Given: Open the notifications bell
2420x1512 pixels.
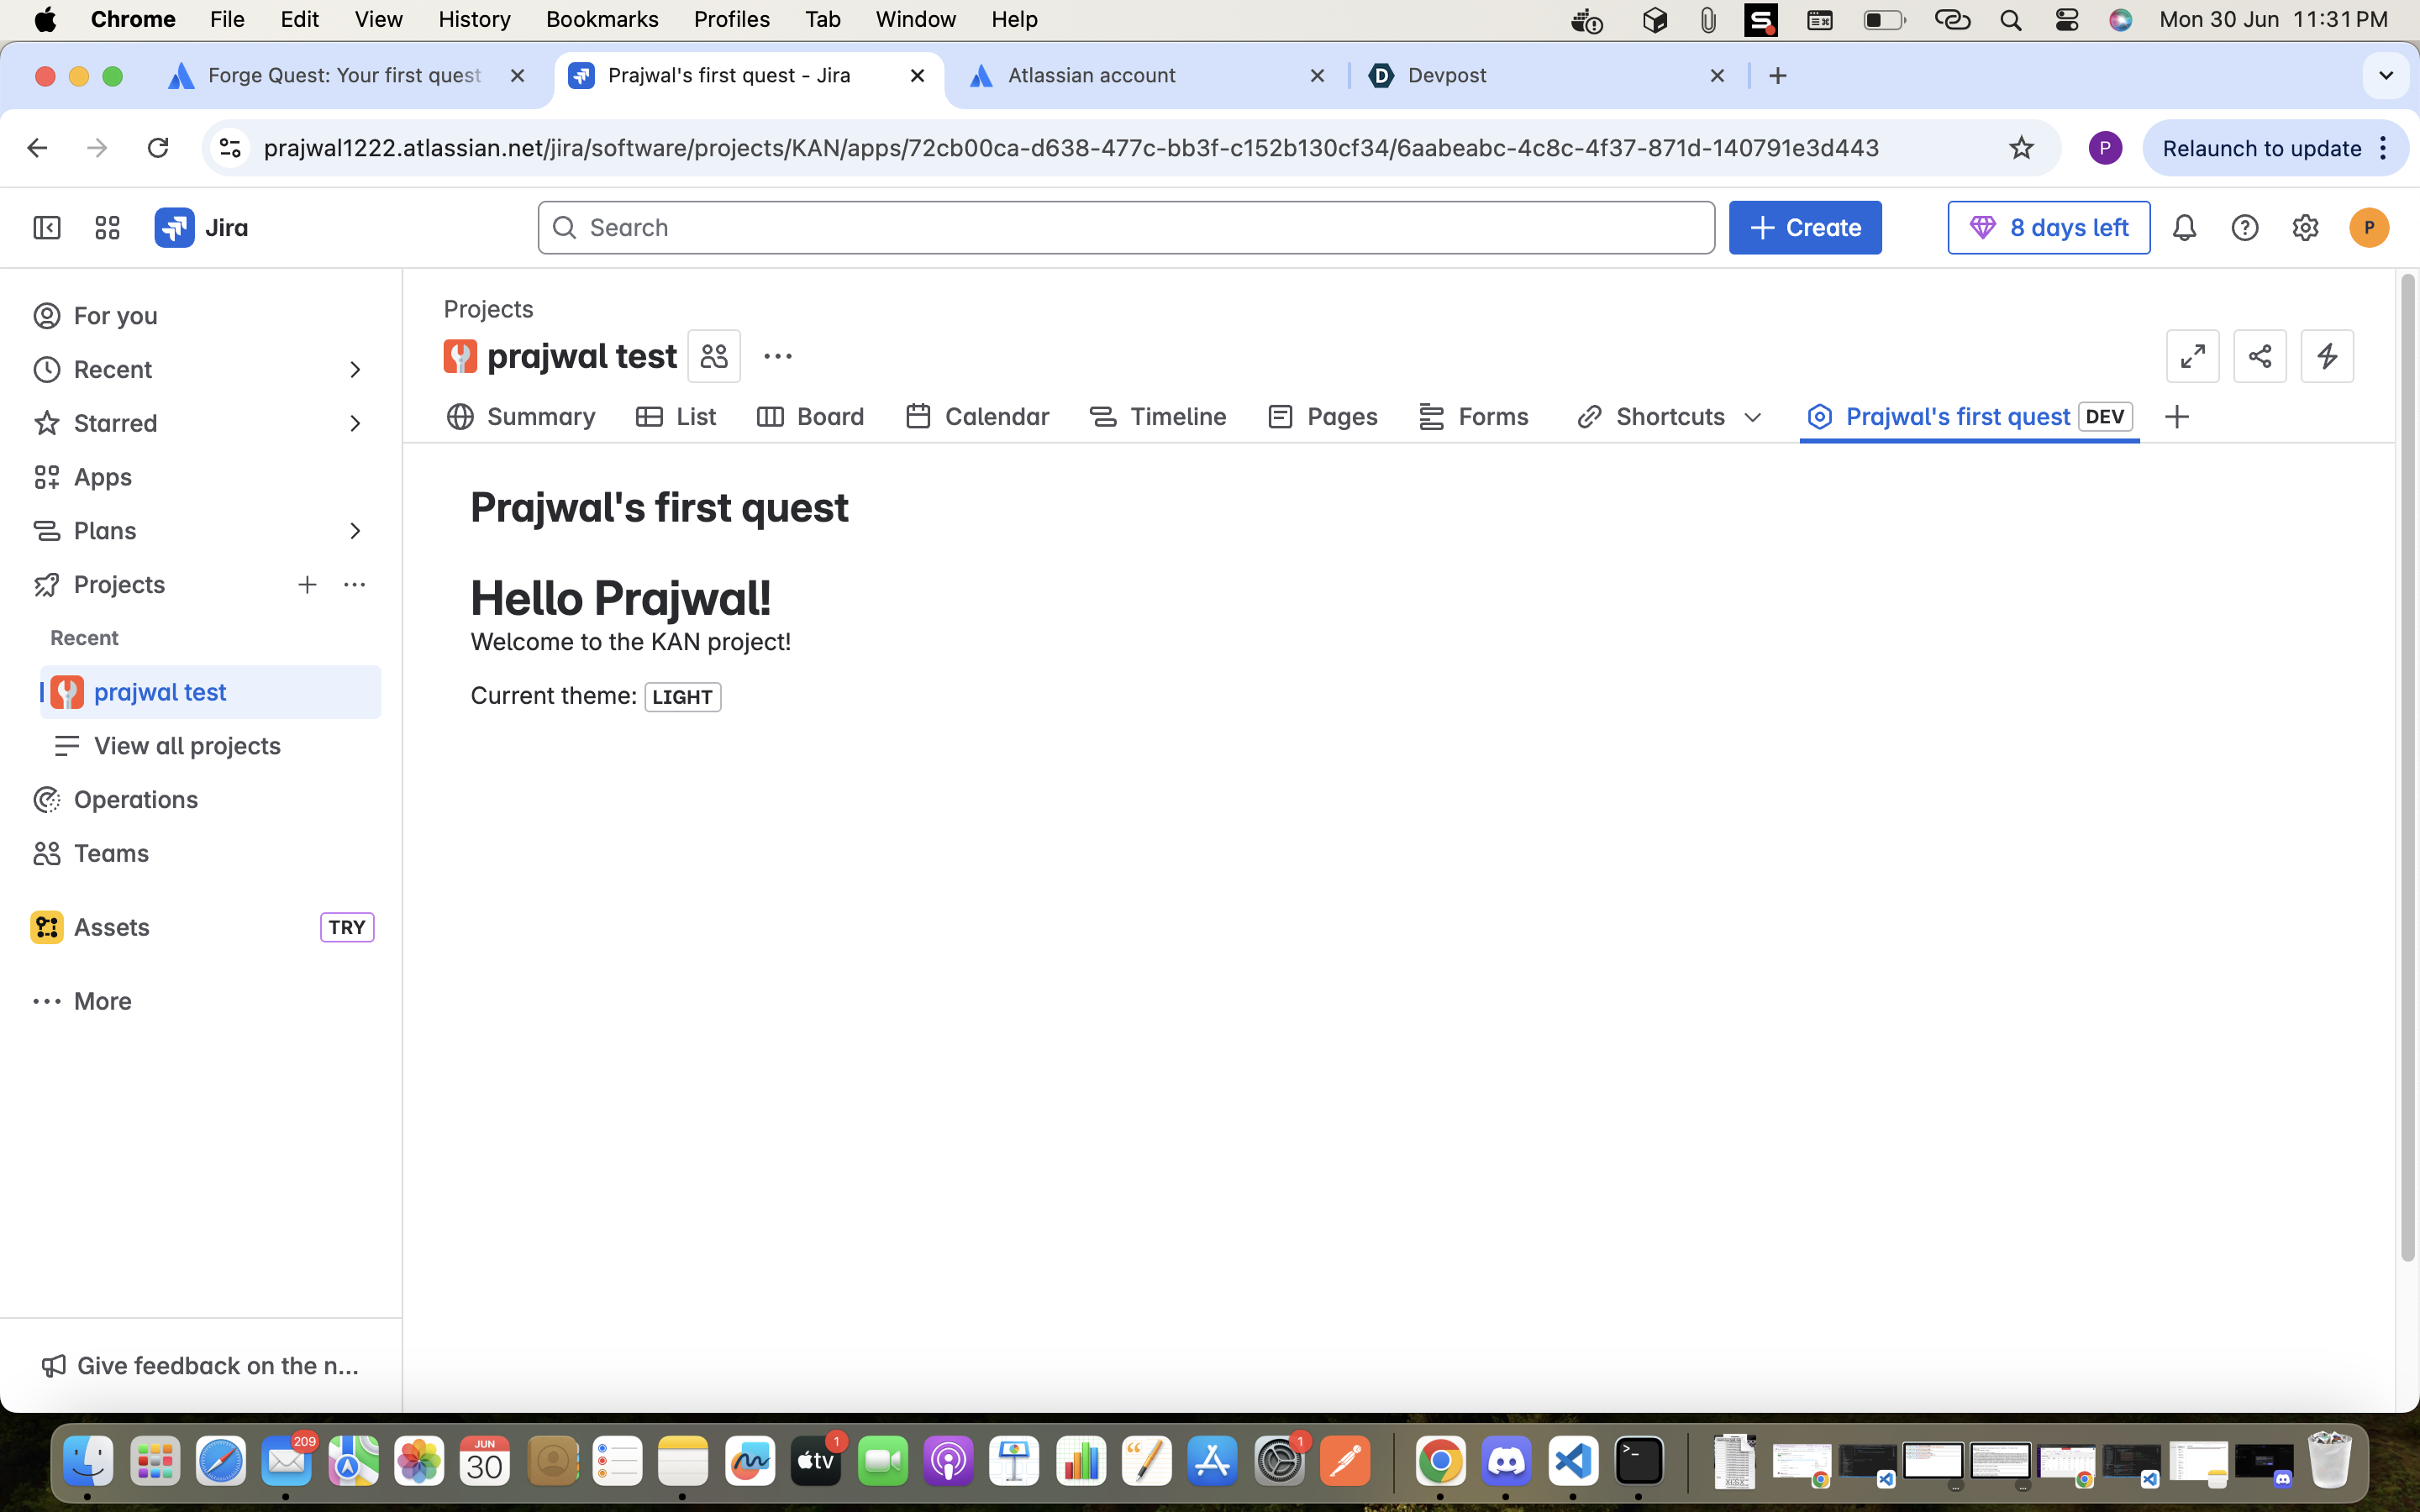Looking at the screenshot, I should [2184, 228].
